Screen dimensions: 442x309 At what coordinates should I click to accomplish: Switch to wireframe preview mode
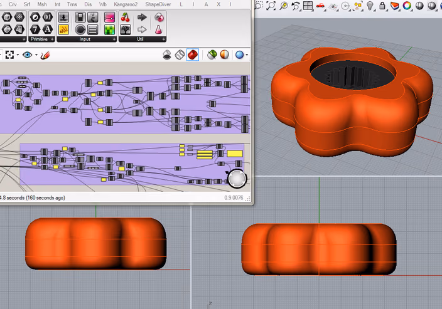point(180,55)
